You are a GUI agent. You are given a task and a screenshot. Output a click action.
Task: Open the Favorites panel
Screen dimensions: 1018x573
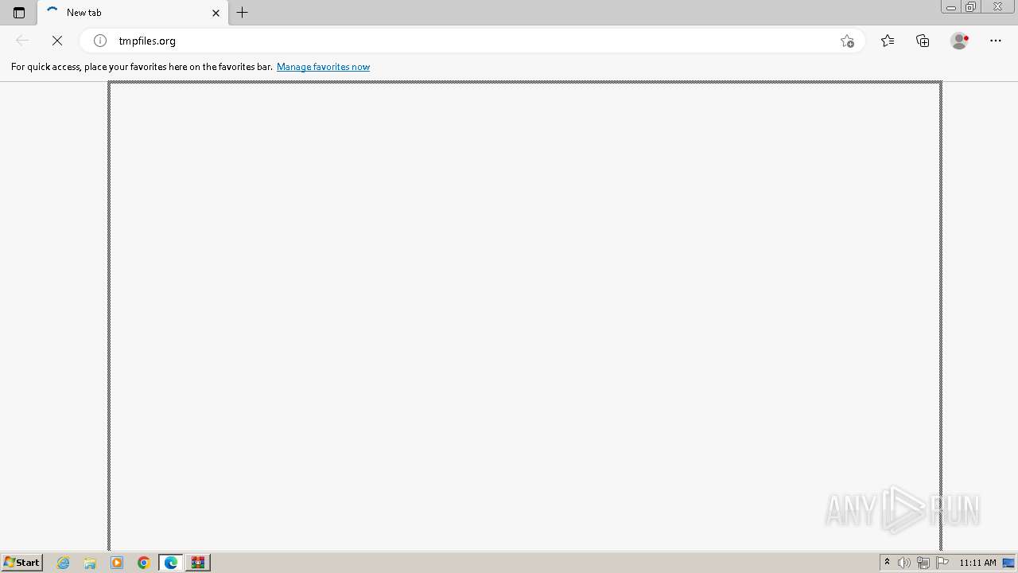[x=888, y=41]
